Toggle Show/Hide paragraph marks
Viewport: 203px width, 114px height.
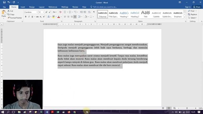(94, 12)
